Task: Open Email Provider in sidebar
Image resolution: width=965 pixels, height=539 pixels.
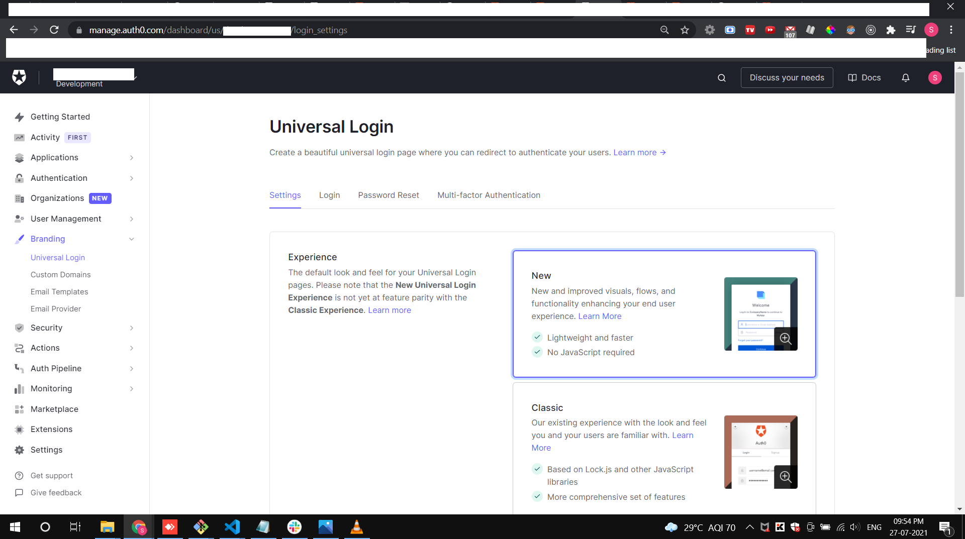Action: (56, 309)
